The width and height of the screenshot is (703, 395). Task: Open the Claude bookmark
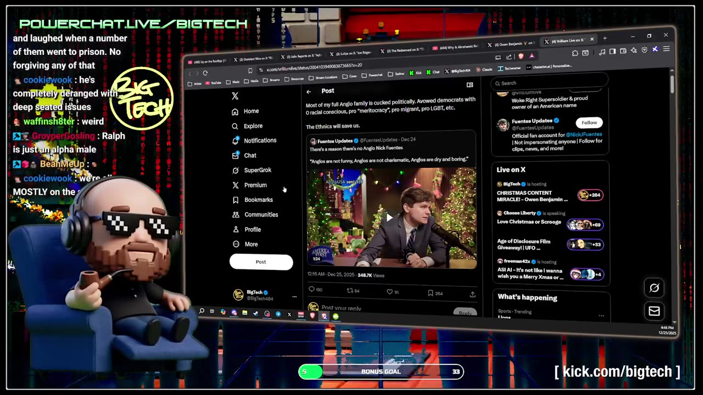[x=483, y=70]
